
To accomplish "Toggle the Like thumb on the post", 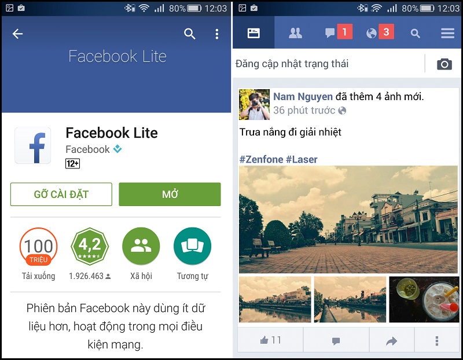I will click(270, 340).
